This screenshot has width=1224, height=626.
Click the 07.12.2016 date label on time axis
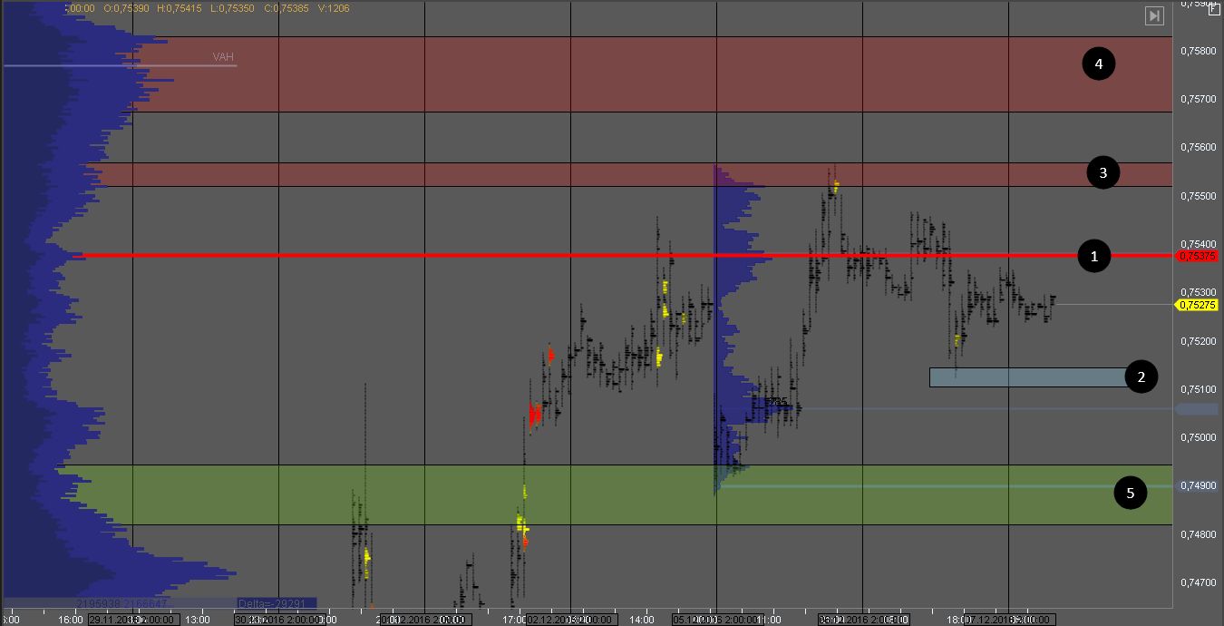pyautogui.click(x=1005, y=621)
